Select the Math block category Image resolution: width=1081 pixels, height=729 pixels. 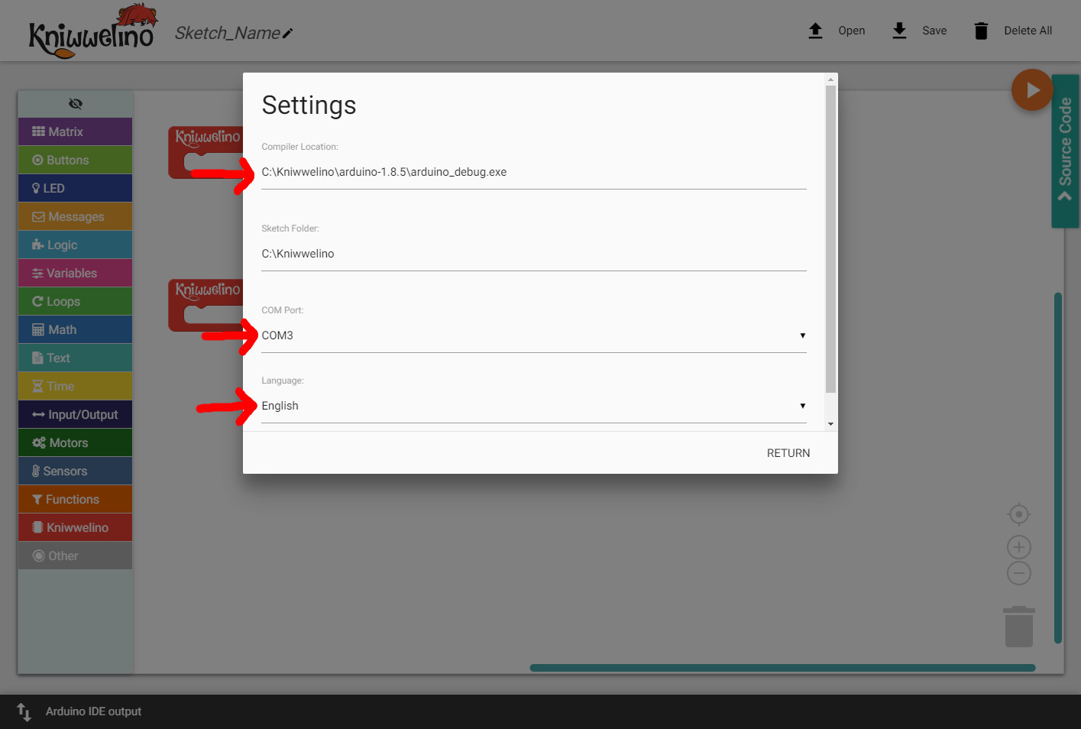pyautogui.click(x=75, y=329)
